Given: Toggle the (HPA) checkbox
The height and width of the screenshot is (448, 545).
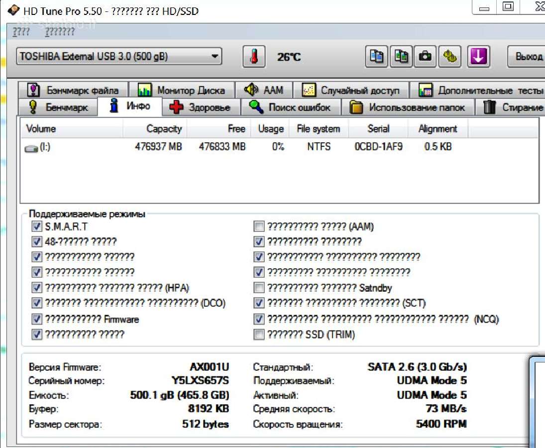Looking at the screenshot, I should (36, 287).
